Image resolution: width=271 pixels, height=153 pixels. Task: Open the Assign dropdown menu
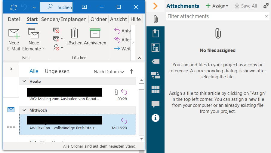[217, 6]
